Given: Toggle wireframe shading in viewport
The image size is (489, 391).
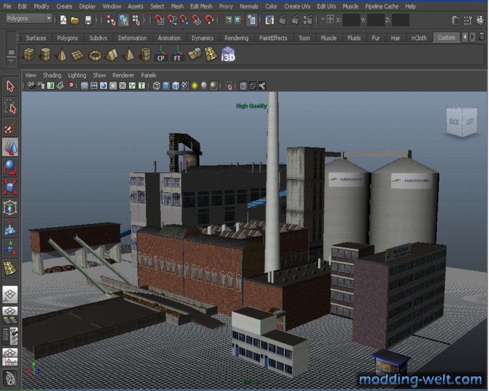Looking at the screenshot, I should click(x=156, y=86).
